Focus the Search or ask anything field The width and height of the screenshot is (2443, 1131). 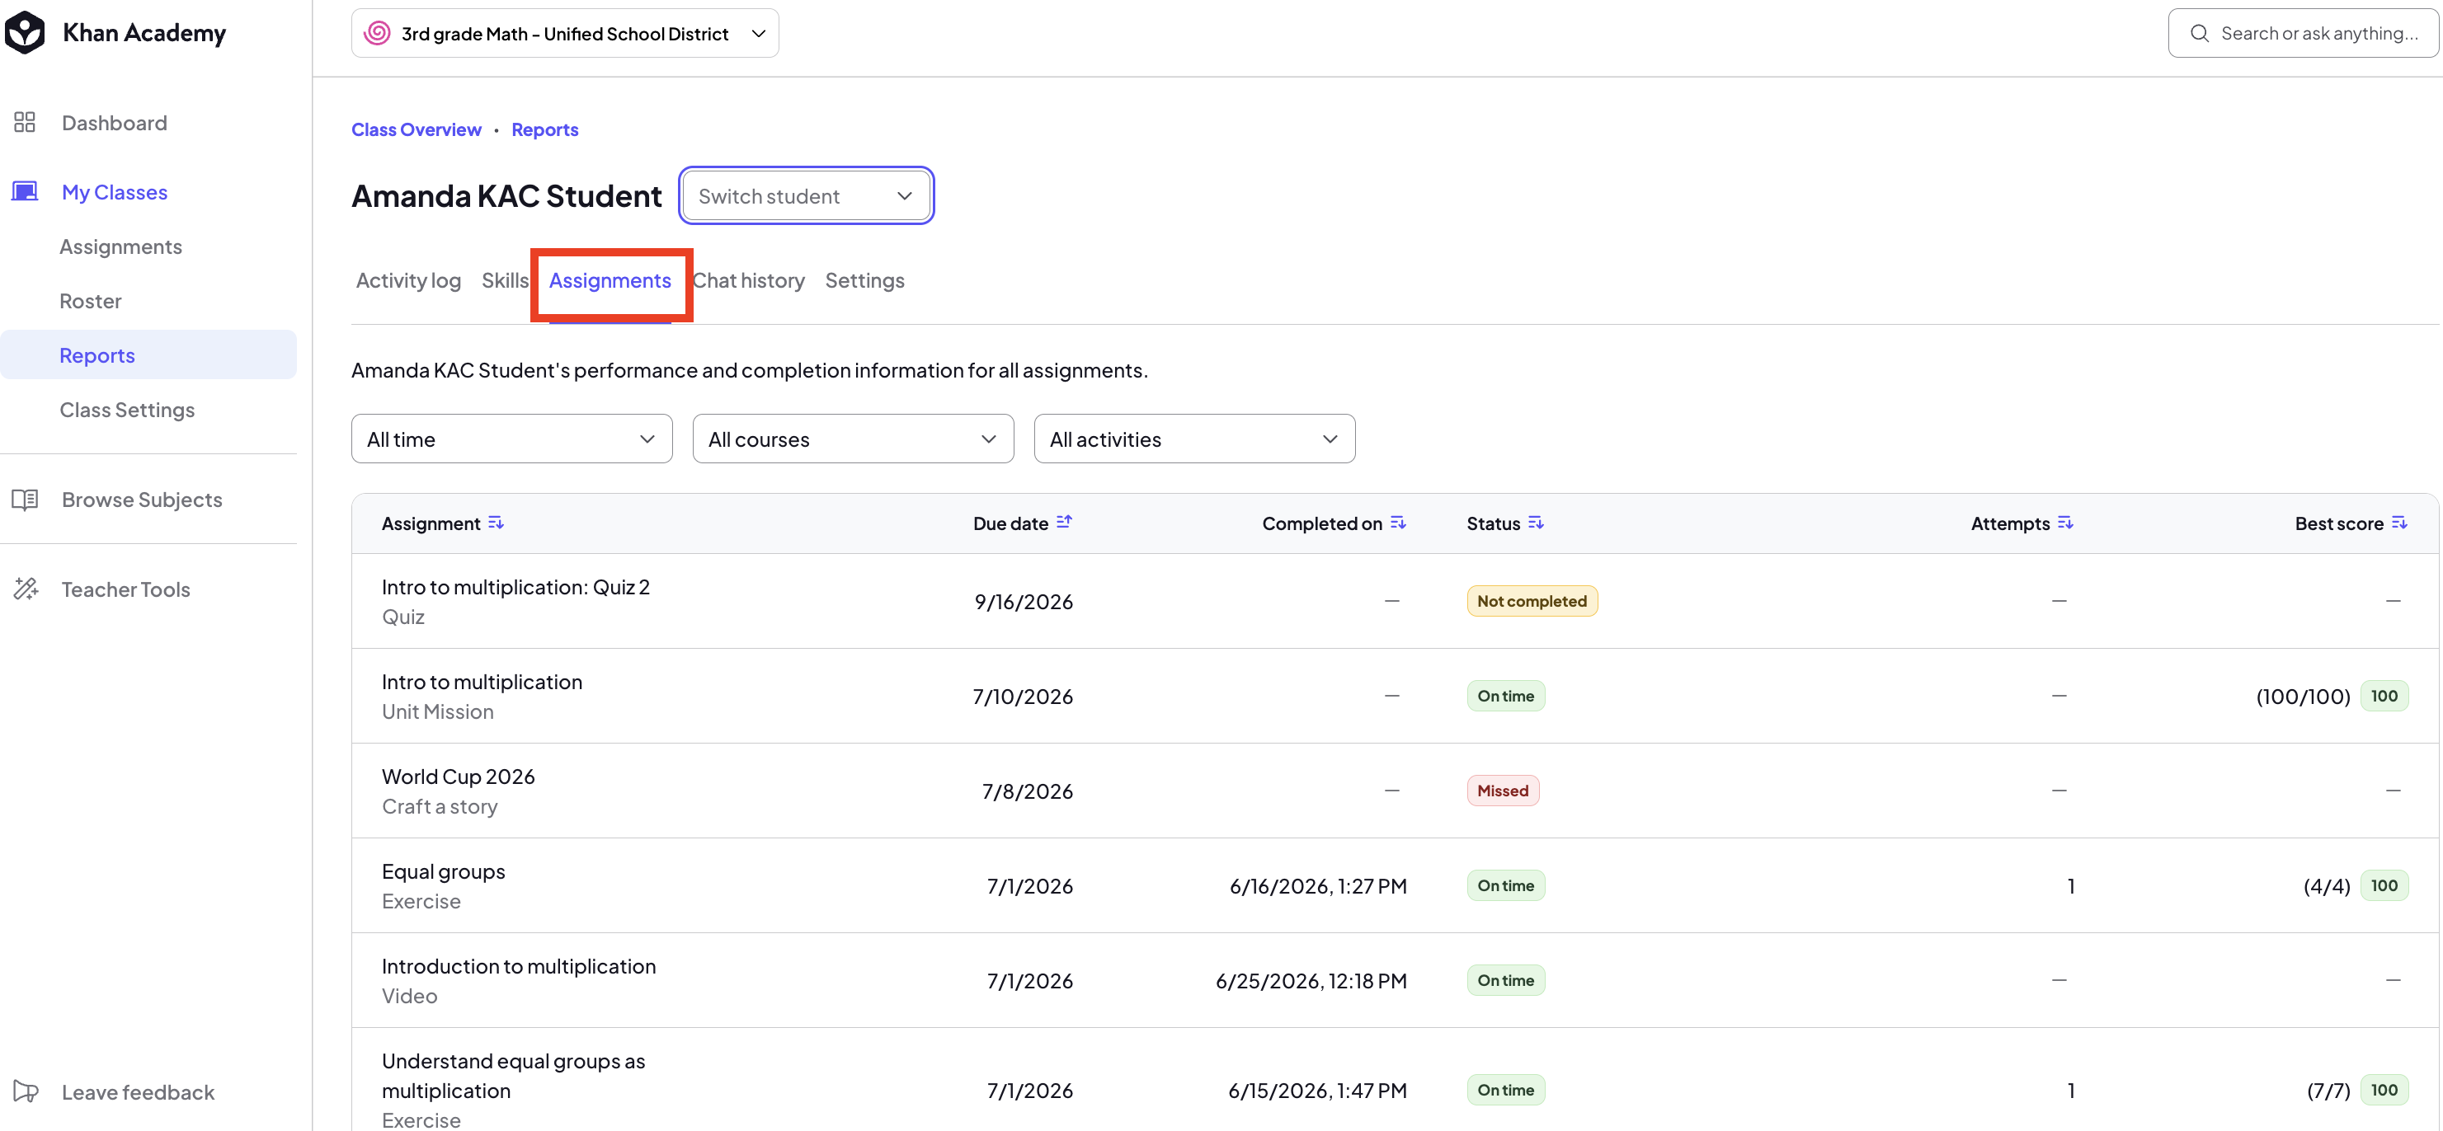click(2303, 33)
